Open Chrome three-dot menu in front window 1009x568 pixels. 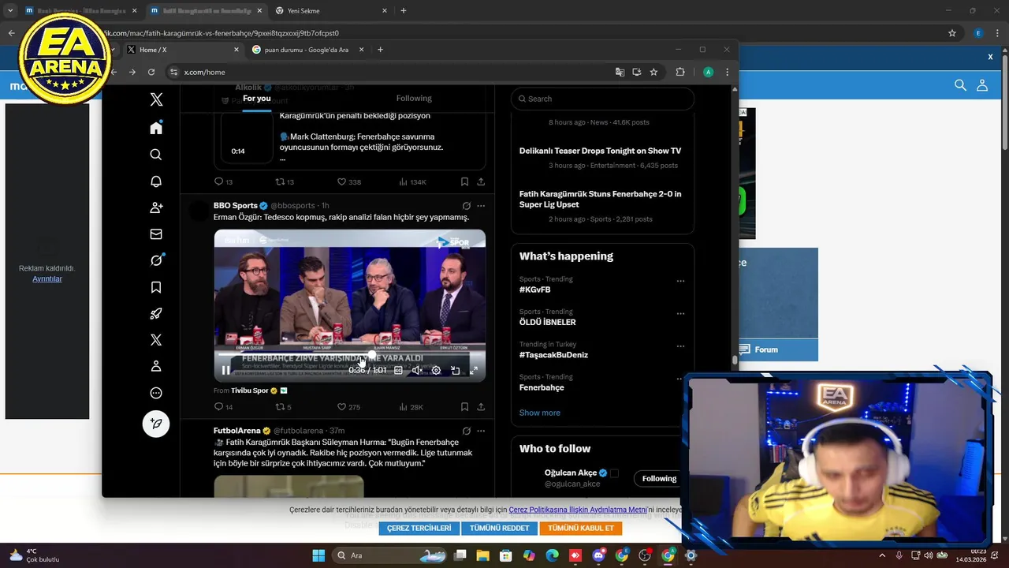coord(727,72)
